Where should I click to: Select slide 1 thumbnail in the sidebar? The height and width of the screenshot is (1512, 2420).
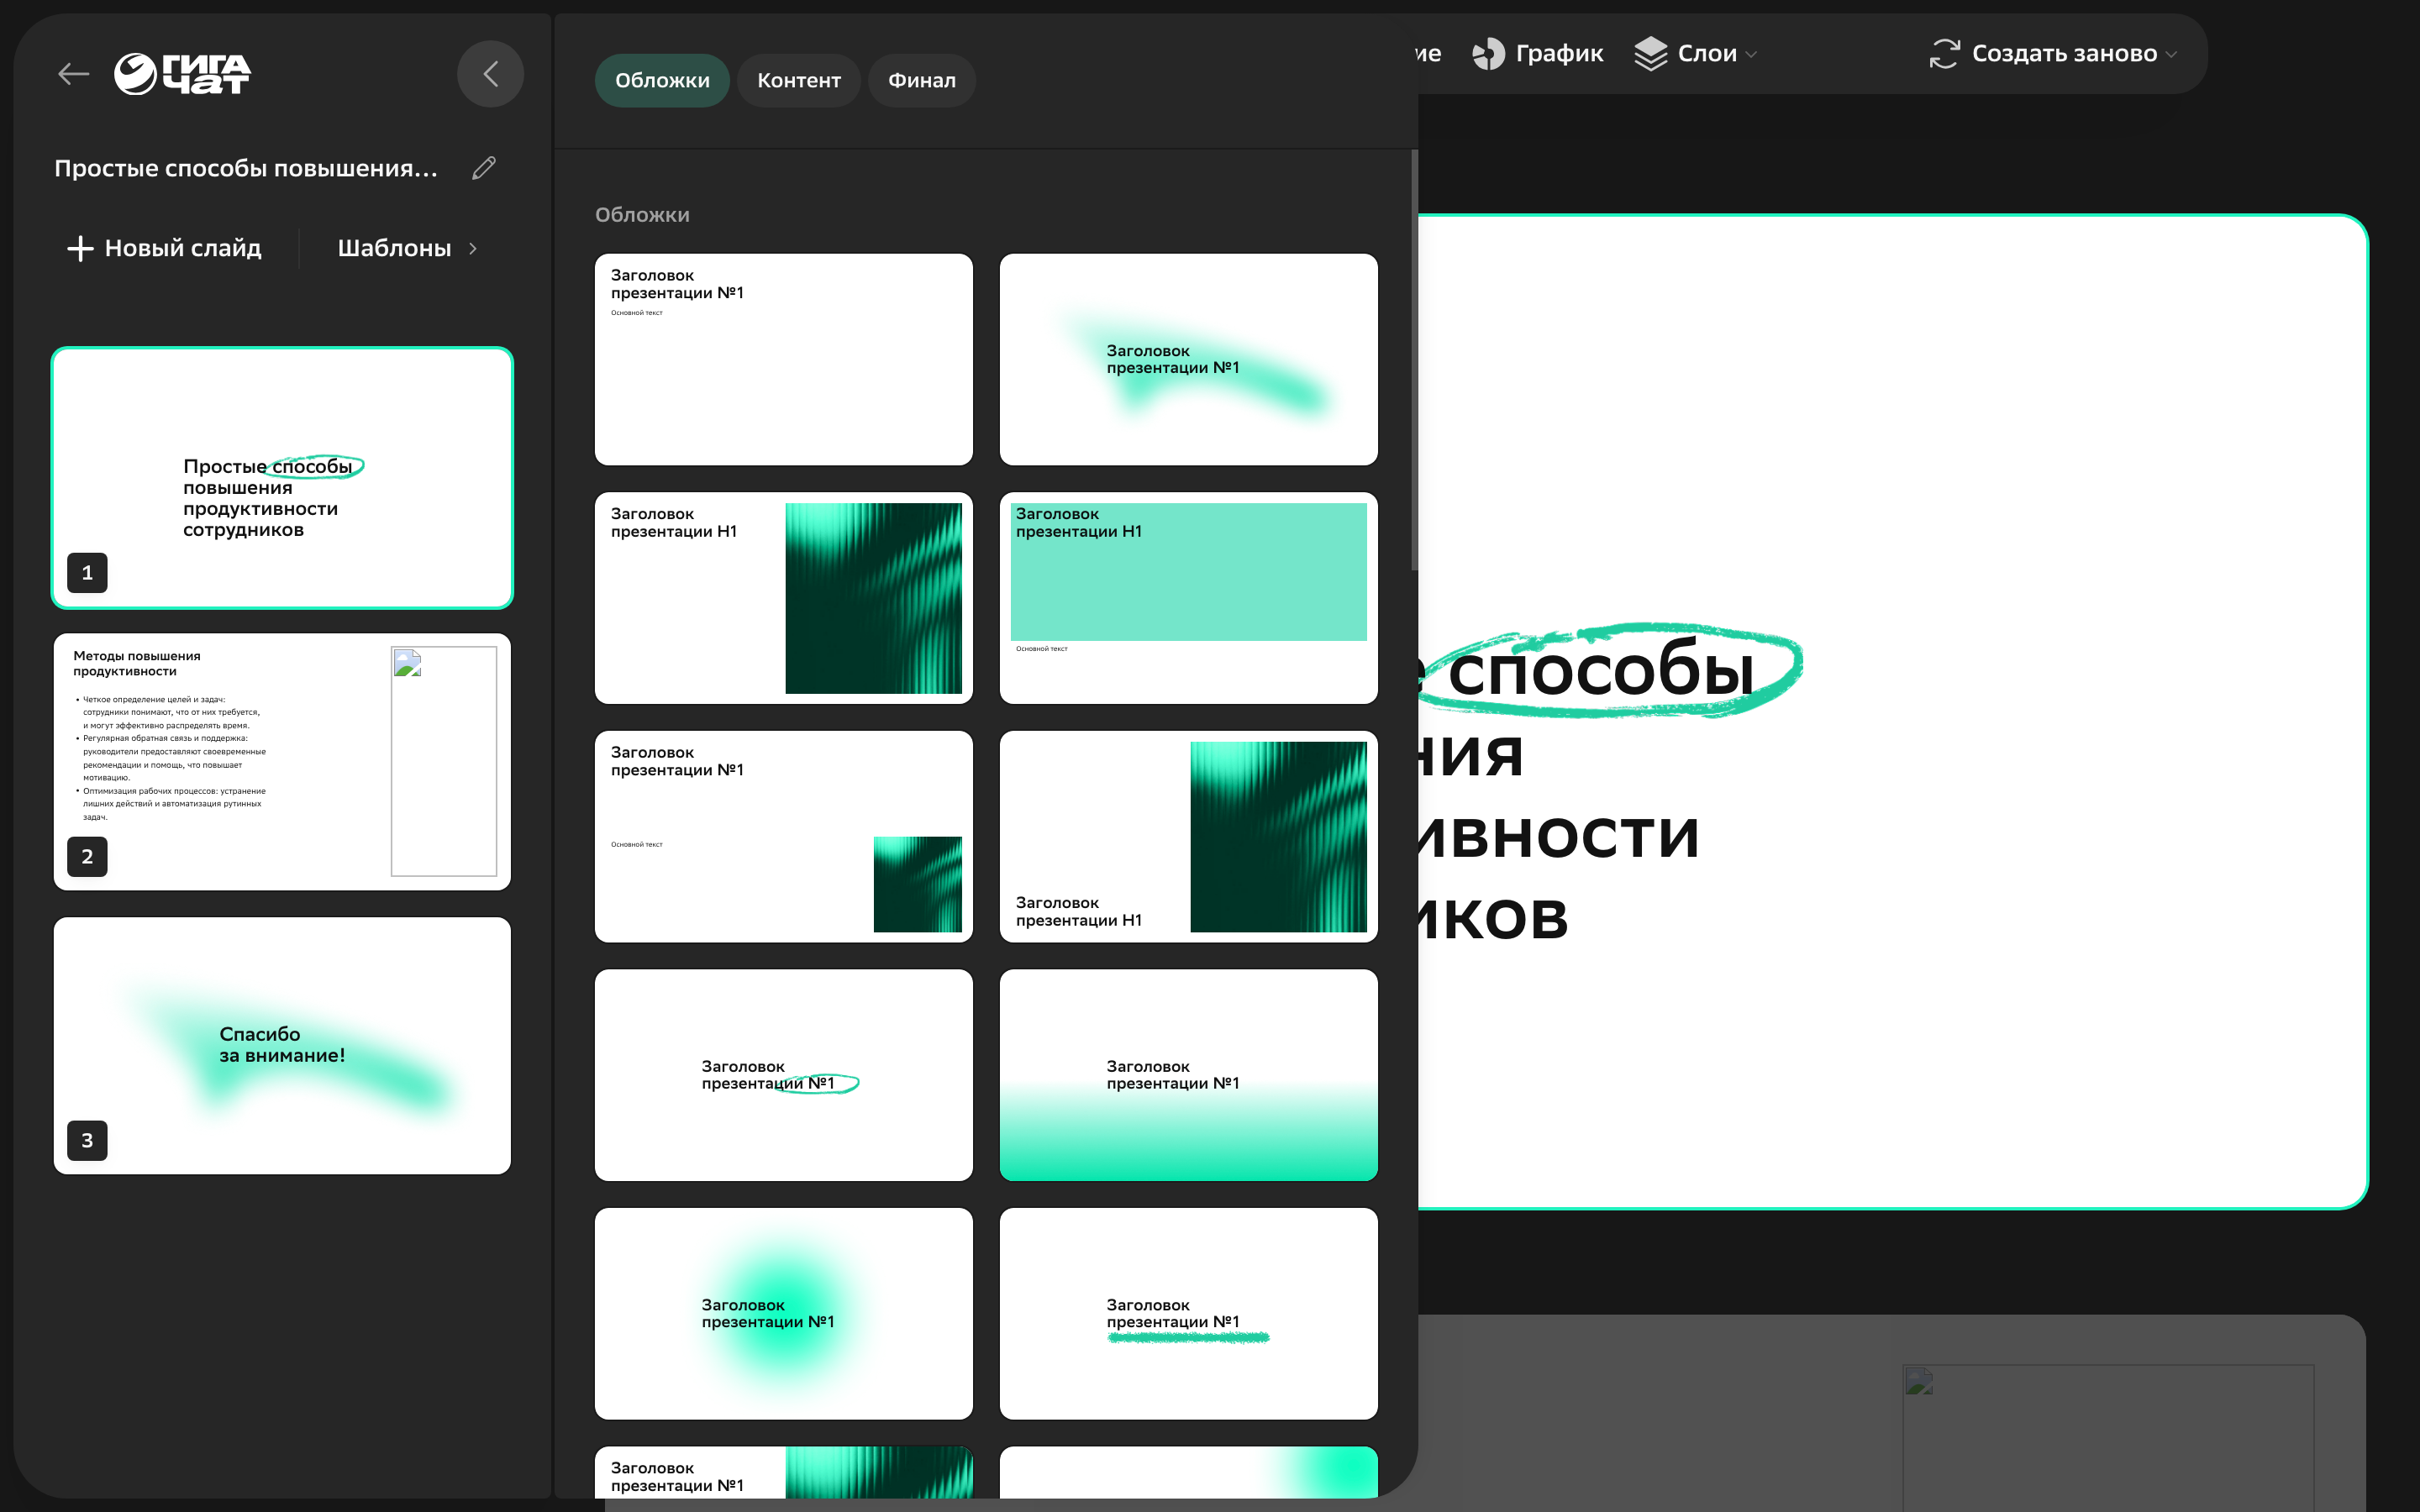(x=282, y=478)
